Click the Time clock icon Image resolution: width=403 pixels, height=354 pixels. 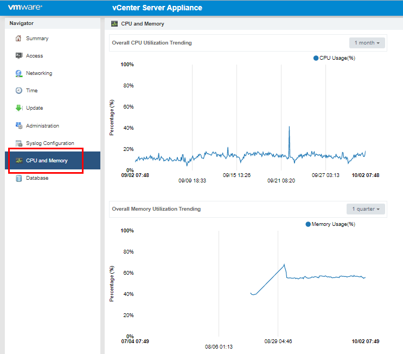click(x=18, y=91)
